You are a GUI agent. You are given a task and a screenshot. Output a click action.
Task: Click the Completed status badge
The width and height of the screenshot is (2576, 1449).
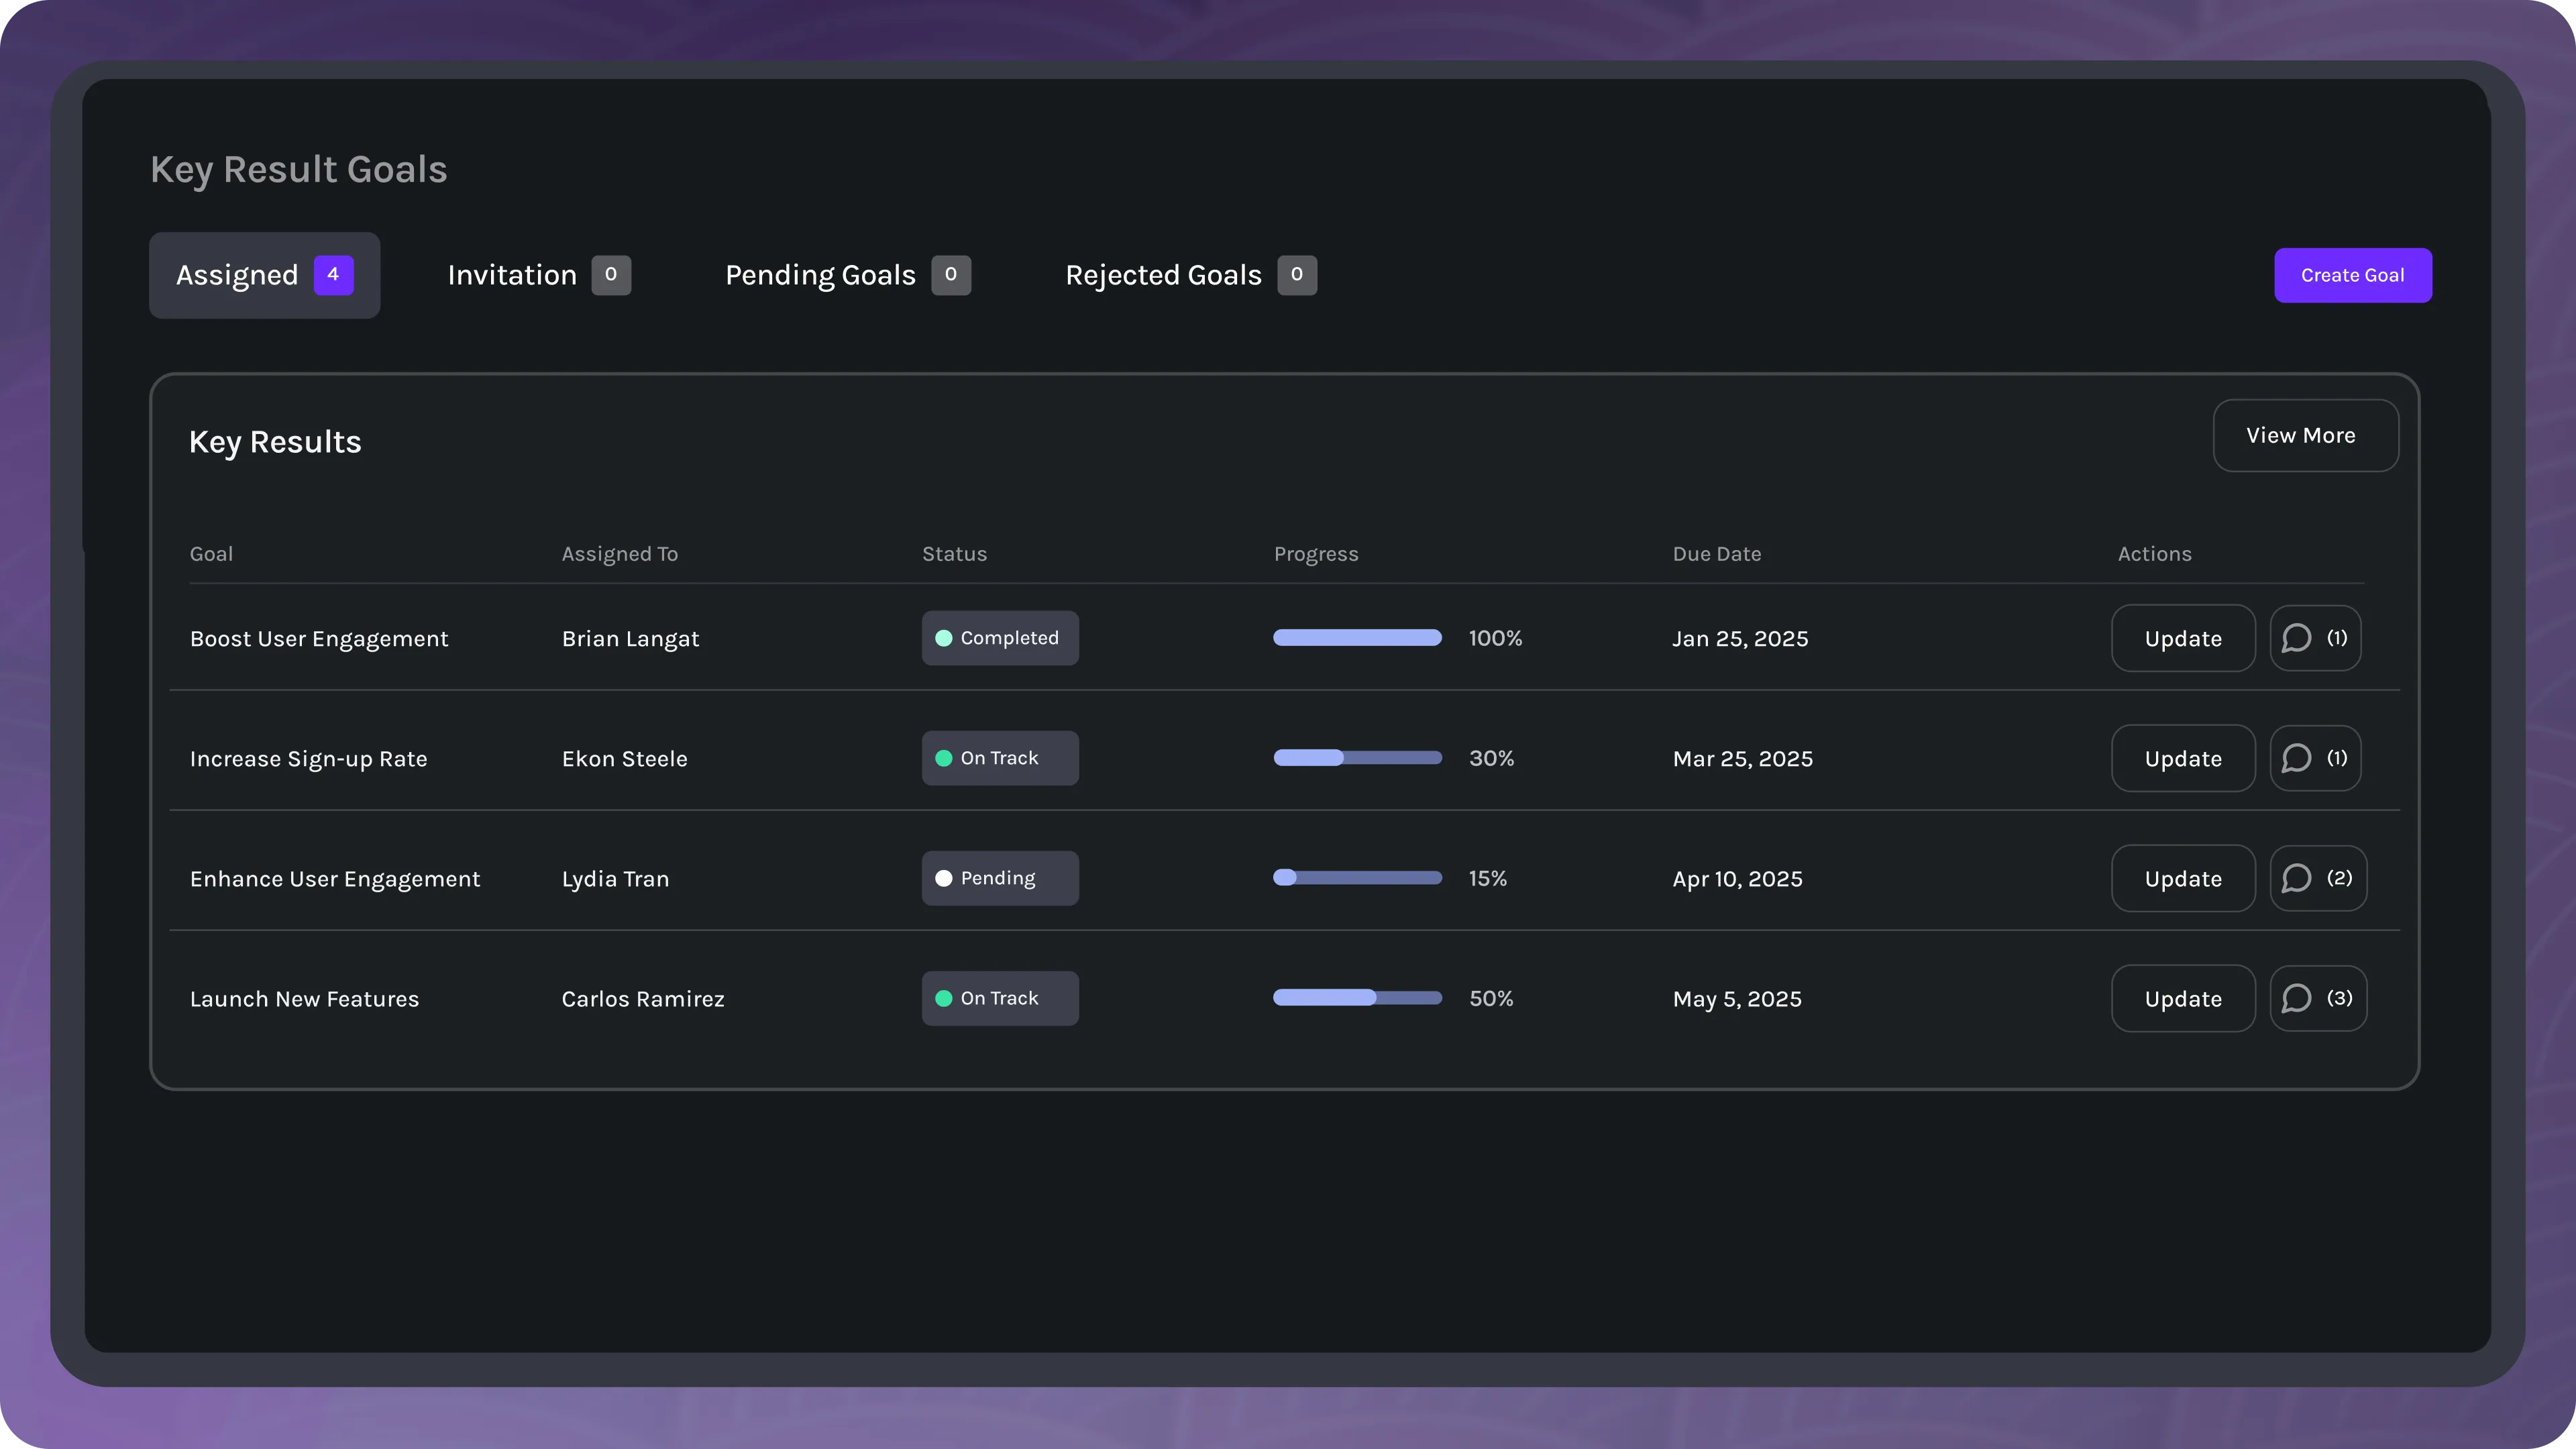click(x=999, y=638)
